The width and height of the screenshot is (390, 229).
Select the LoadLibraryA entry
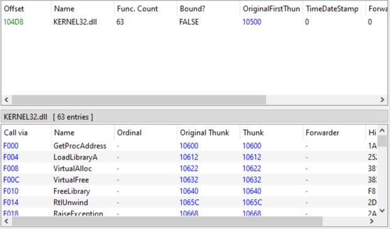coord(75,157)
